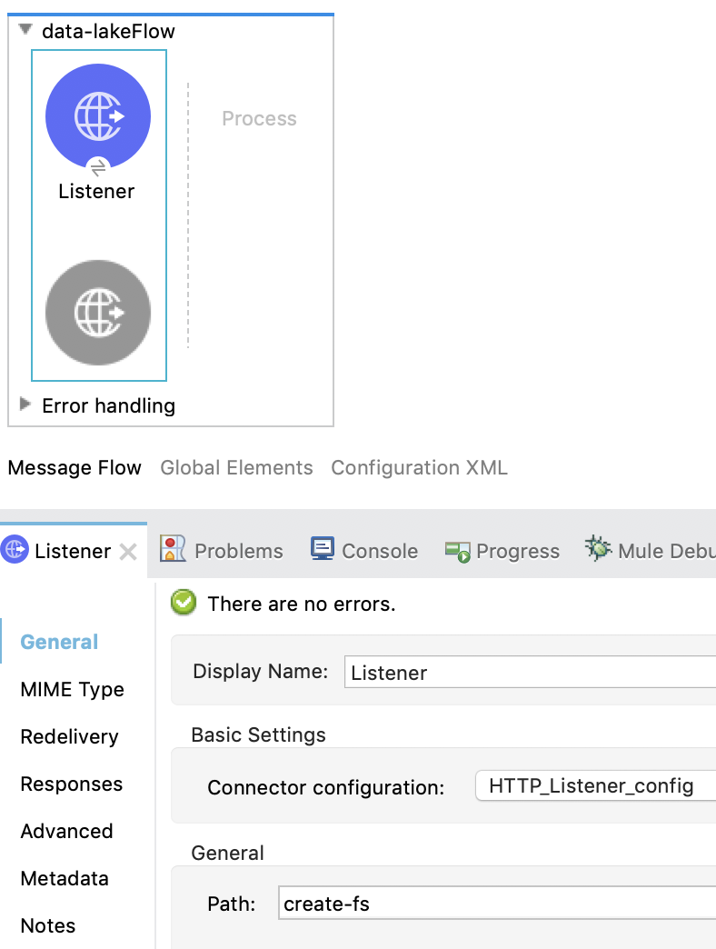
Task: Click the green no-errors checkmark icon
Action: [184, 603]
